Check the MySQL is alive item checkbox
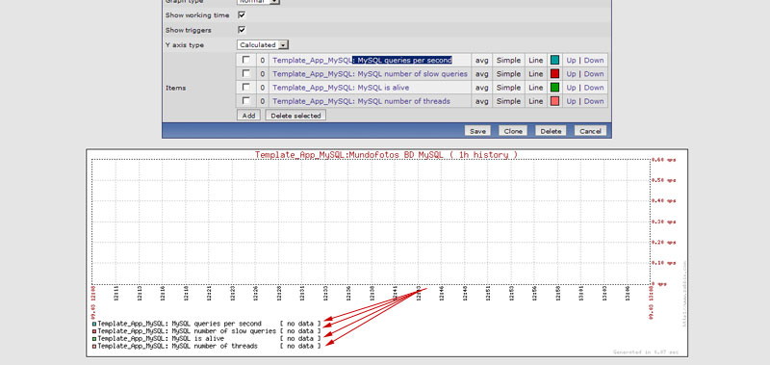 click(x=246, y=88)
